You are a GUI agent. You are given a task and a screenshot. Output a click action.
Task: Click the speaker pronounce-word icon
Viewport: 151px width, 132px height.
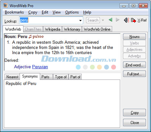point(127,20)
